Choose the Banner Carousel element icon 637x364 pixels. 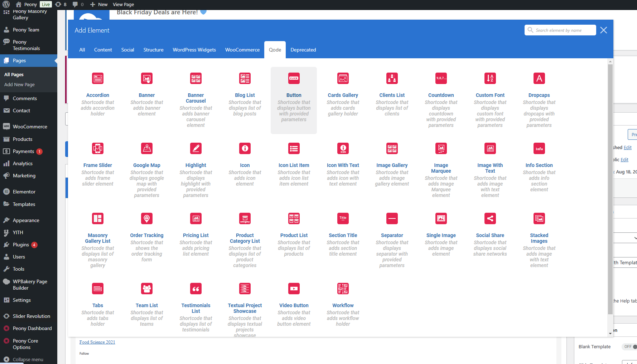[196, 78]
